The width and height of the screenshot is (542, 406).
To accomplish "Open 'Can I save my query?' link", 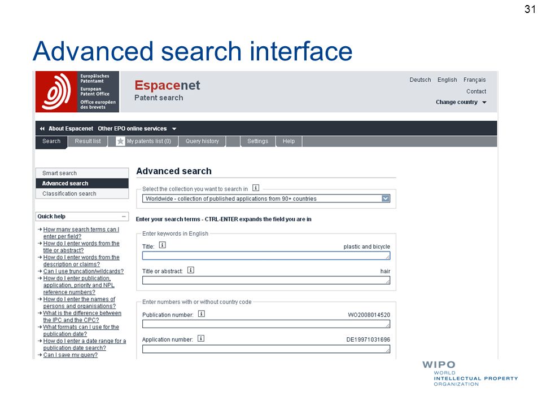I will pyautogui.click(x=71, y=355).
